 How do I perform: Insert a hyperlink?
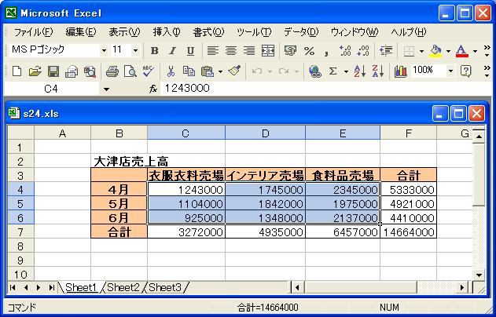click(314, 71)
